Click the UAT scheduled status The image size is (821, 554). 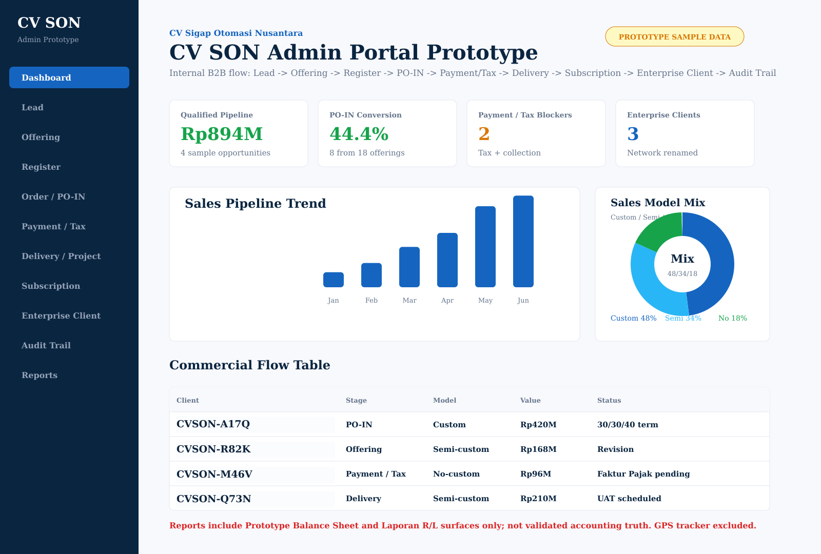[x=629, y=499]
